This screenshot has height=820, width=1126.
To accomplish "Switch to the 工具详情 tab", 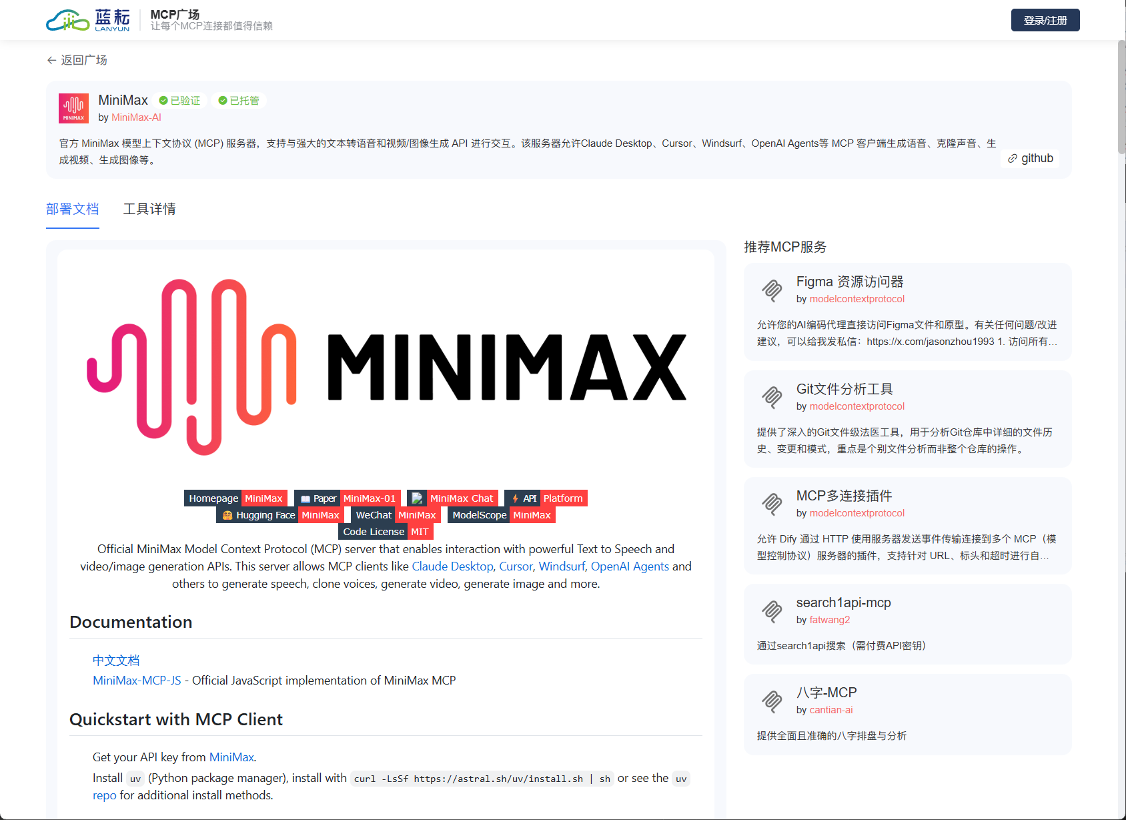I will point(149,209).
